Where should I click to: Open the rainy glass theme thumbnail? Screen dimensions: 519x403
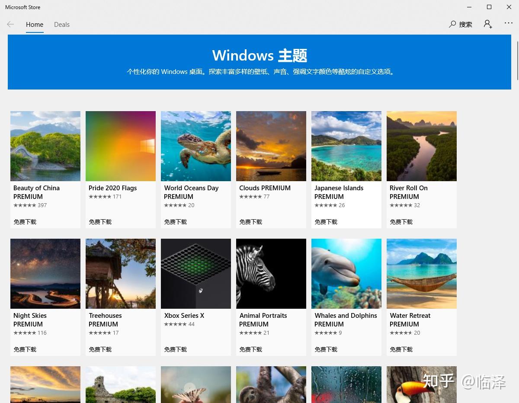coord(346,384)
